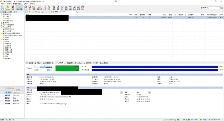This screenshot has height=121, width=224.
Task: Open the login dropdown at top right
Action: 204,8
